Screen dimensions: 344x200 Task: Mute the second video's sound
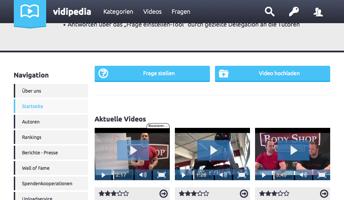(x=223, y=175)
